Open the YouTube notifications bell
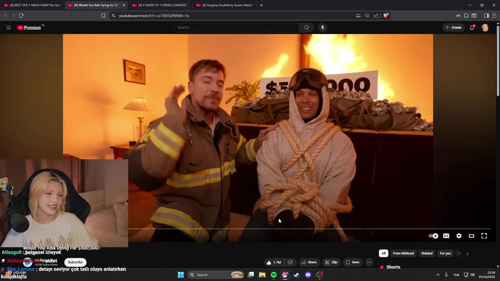This screenshot has width=500, height=281. (472, 27)
